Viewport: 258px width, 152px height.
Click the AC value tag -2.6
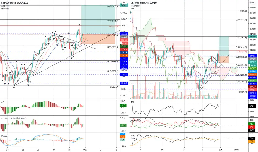[123, 125]
